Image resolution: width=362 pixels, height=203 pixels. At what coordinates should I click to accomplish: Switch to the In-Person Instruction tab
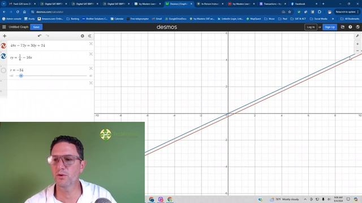tap(210, 4)
